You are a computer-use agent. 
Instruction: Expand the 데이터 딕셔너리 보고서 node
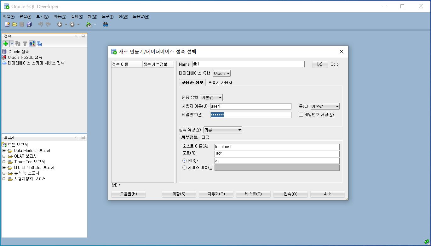(4, 168)
